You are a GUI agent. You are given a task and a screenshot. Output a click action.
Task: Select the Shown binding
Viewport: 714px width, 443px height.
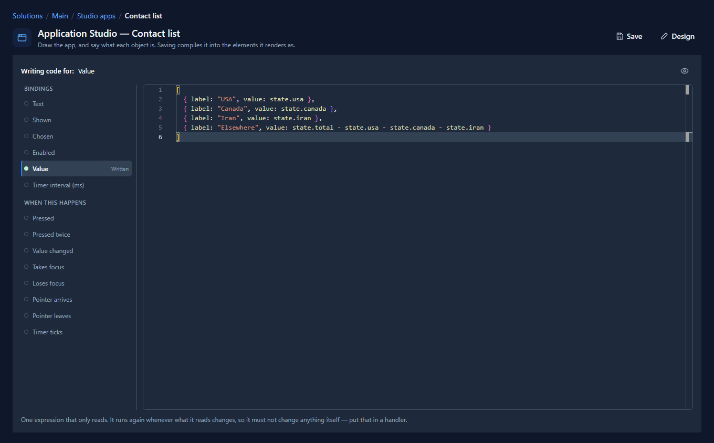tap(76, 120)
